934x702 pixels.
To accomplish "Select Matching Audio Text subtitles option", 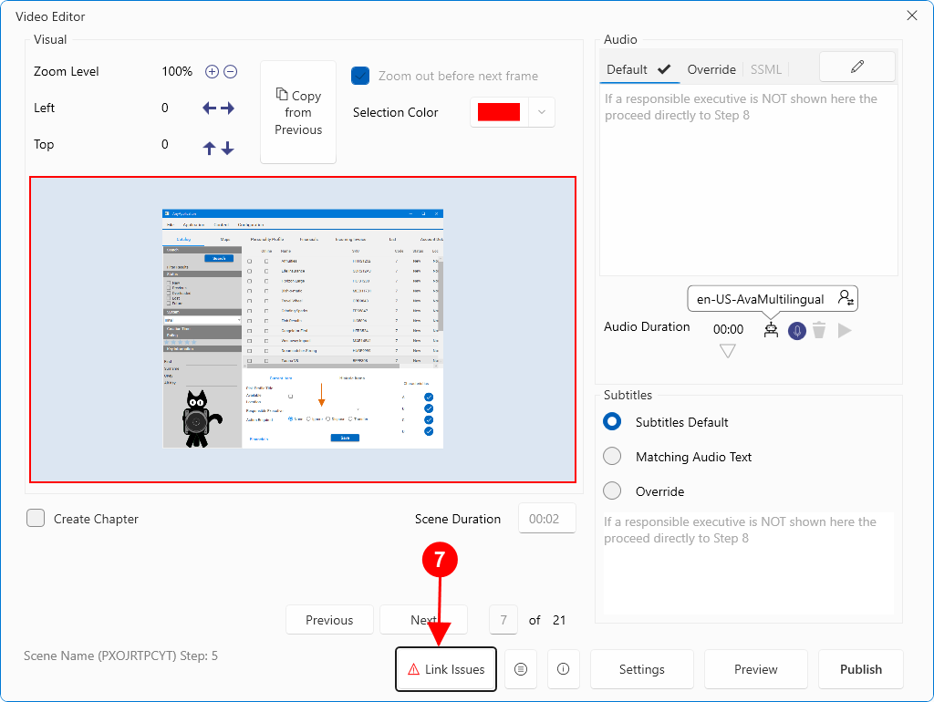I will point(613,457).
